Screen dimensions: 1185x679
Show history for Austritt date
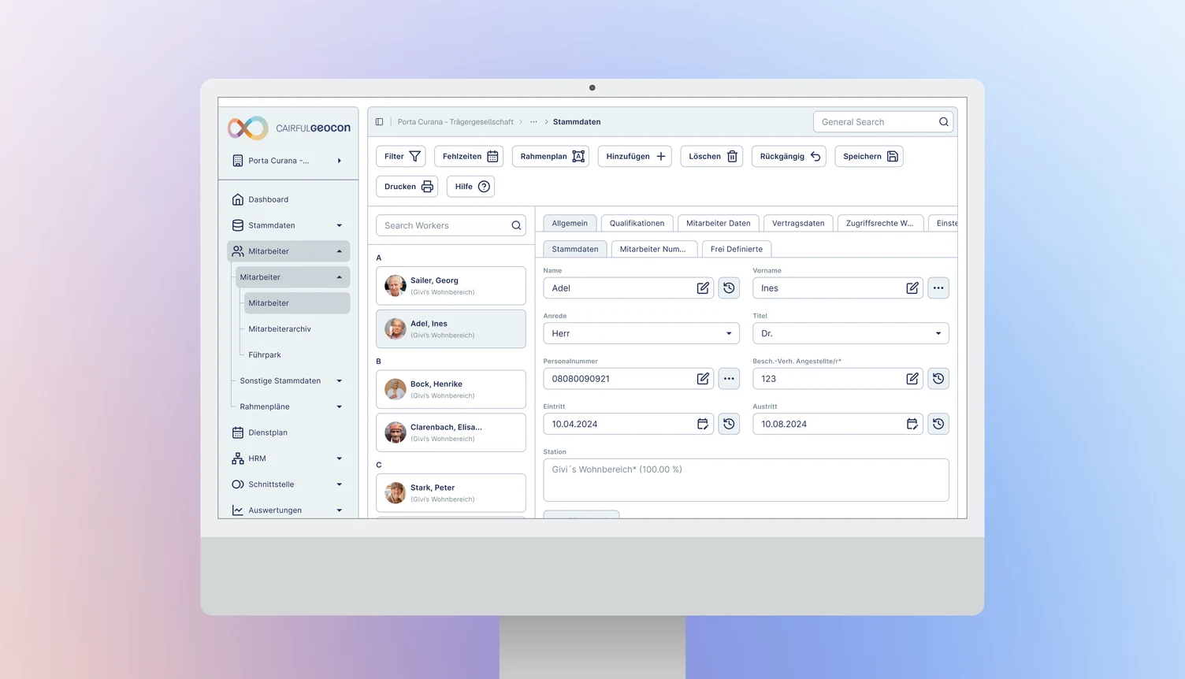pyautogui.click(x=938, y=424)
